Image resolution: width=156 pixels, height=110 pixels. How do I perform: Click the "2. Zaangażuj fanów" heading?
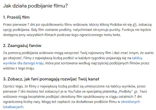coord(22,46)
